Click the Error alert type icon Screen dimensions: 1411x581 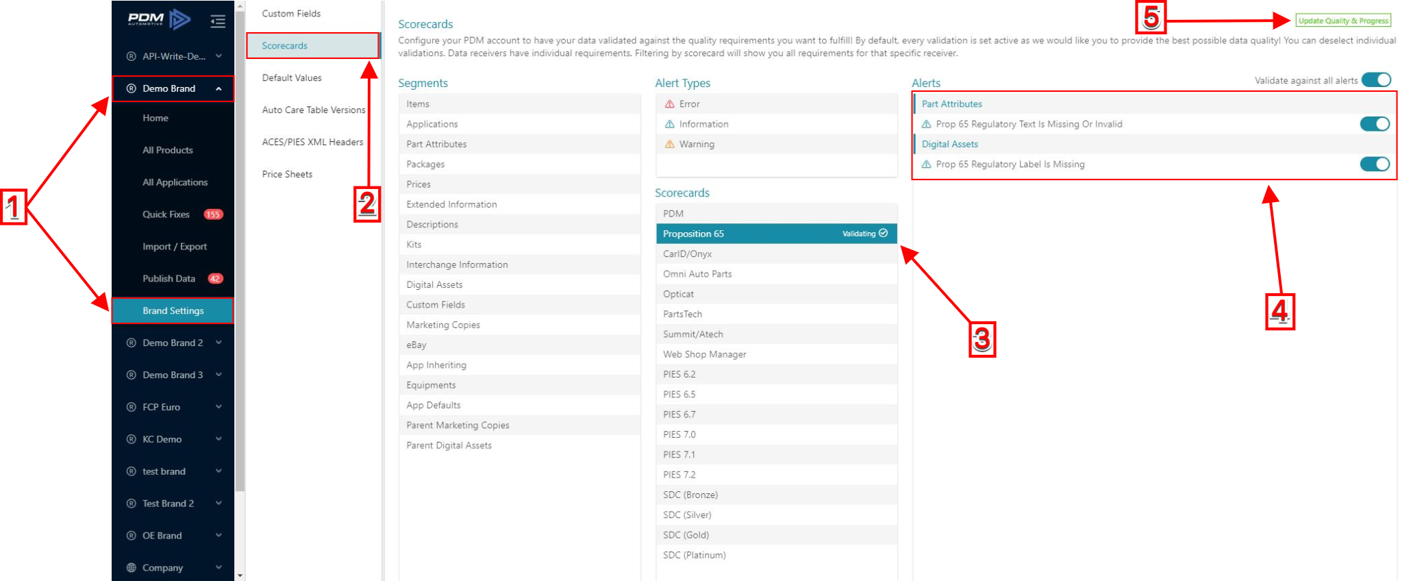tap(670, 104)
